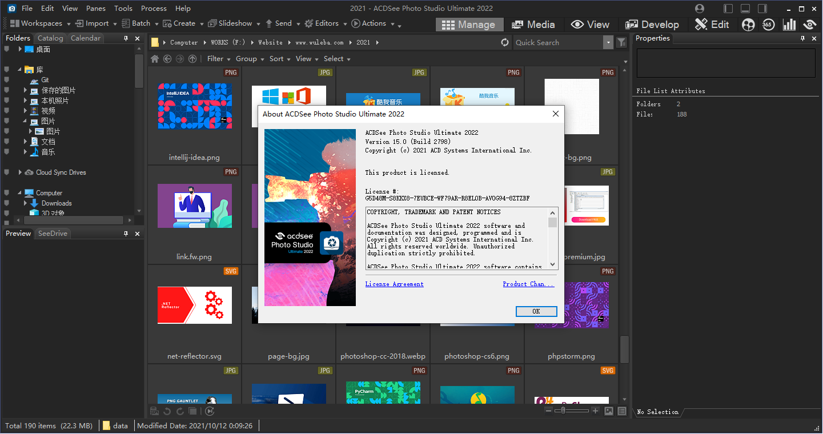Toggle Easy-Select marker for 库
This screenshot has width=823, height=434.
(7, 70)
